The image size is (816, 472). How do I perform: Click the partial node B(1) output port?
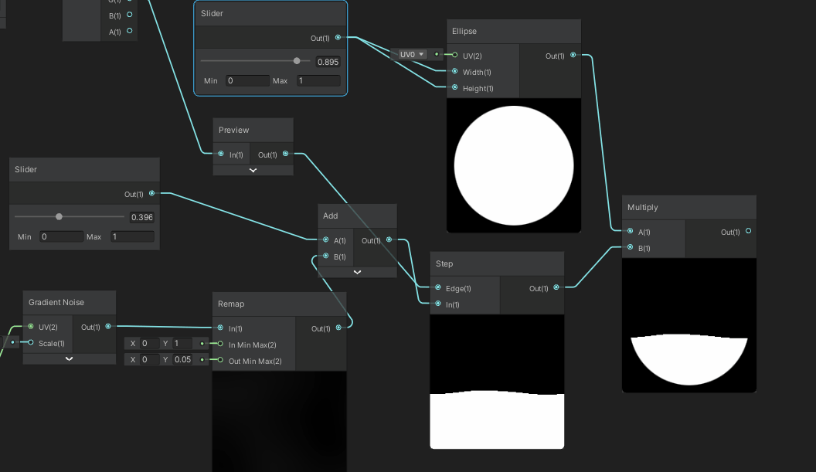(130, 15)
